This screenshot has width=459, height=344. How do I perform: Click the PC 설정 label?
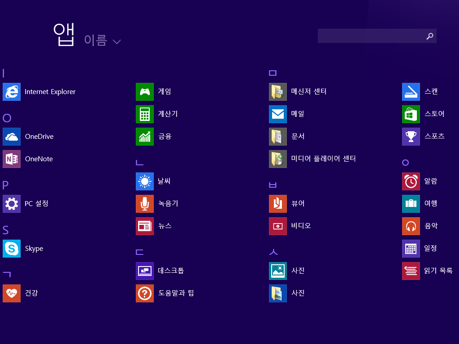tap(37, 203)
